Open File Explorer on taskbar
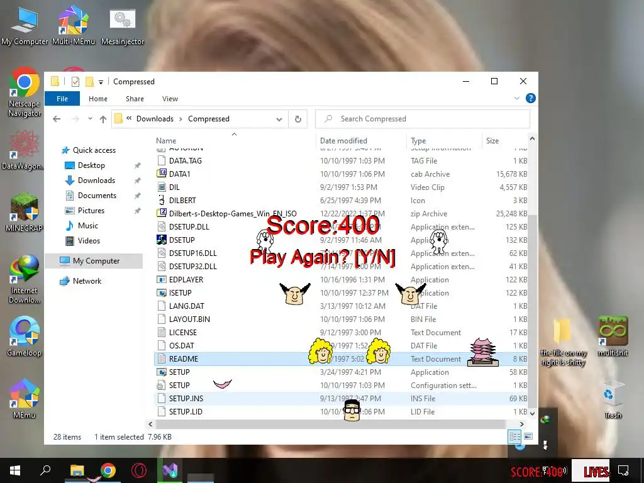Viewport: 644px width, 483px height. tap(77, 470)
